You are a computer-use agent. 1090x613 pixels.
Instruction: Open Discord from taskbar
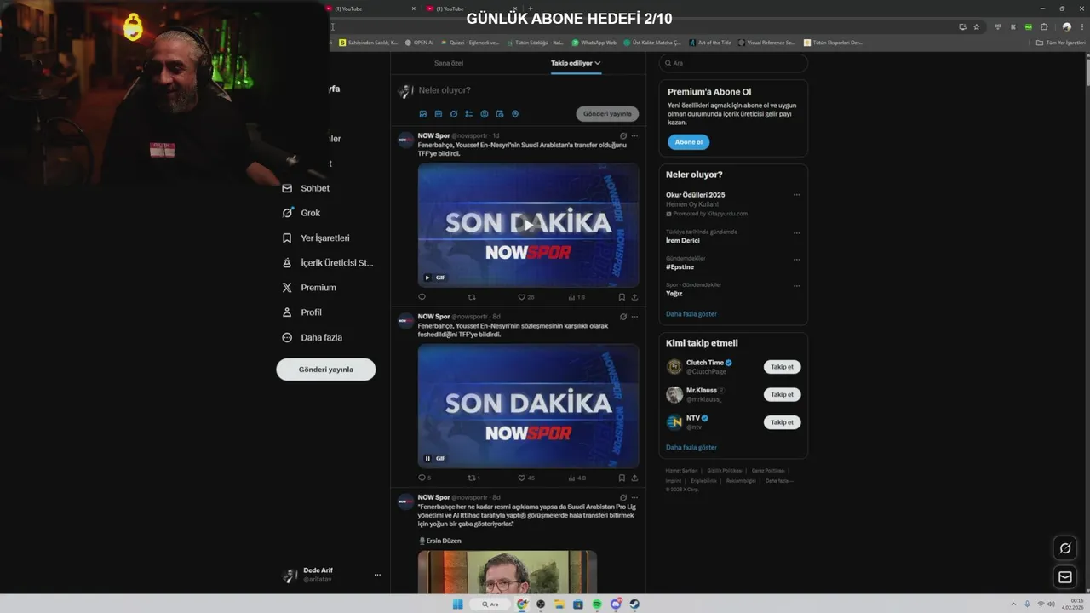click(x=616, y=604)
